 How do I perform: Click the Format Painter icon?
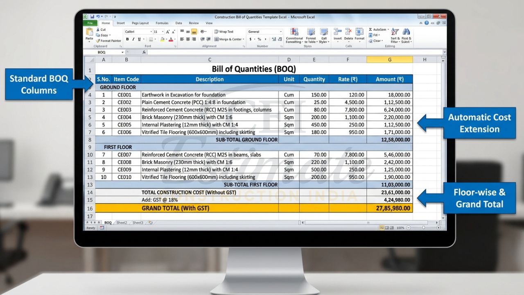(99, 40)
